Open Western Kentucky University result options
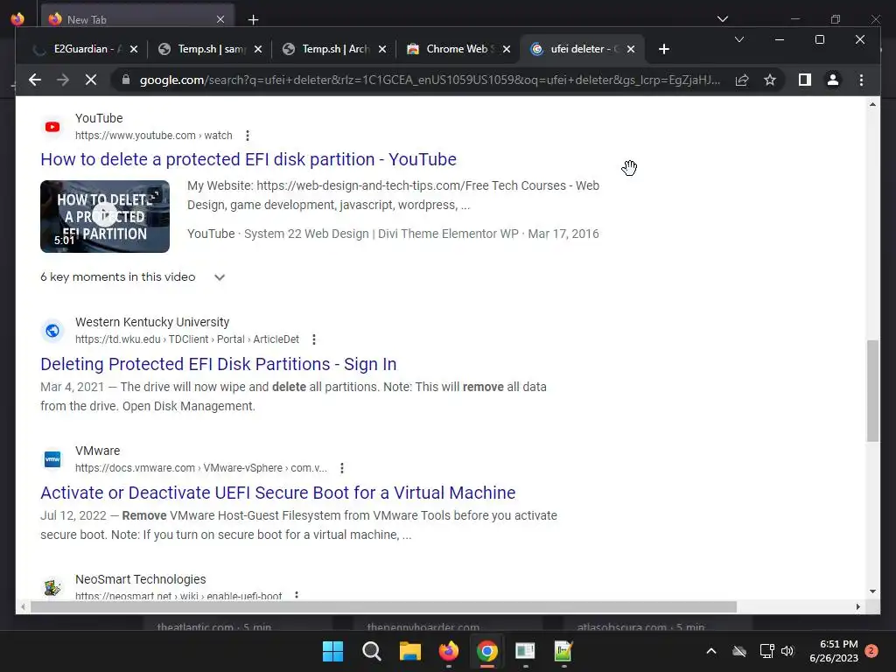896x672 pixels. coord(314,339)
